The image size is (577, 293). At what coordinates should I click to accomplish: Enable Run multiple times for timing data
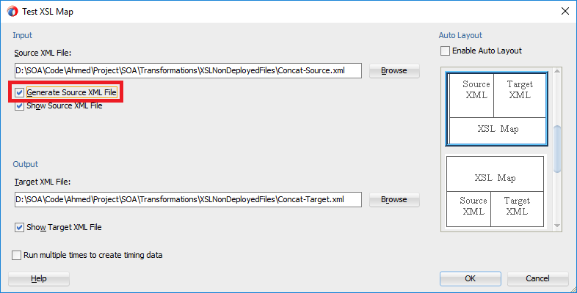pyautogui.click(x=17, y=256)
